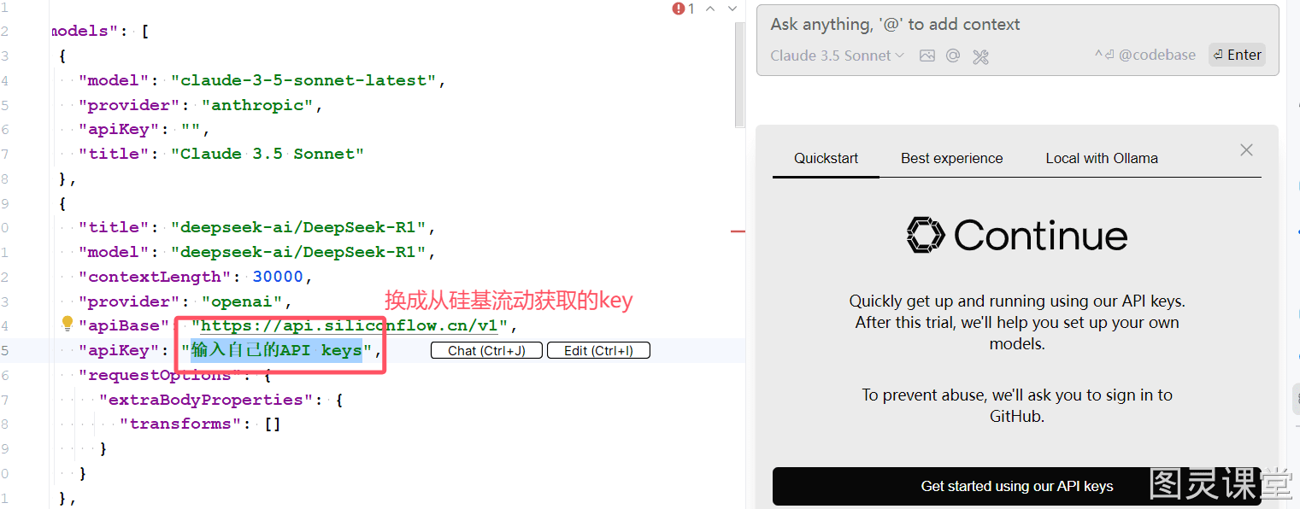1300x509 pixels.
Task: Close the Continue quickstart panel
Action: coord(1246,150)
